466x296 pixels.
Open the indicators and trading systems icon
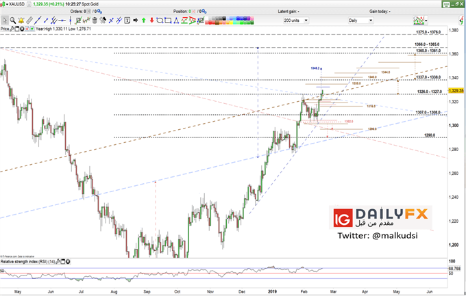pos(419,21)
